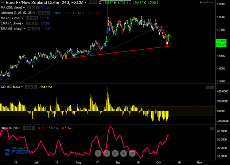
Task: Open MA (20, close) settings gear
Action: pyautogui.click(x=32, y=18)
